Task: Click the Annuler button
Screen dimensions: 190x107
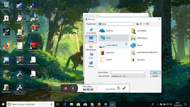Action: click(x=155, y=76)
